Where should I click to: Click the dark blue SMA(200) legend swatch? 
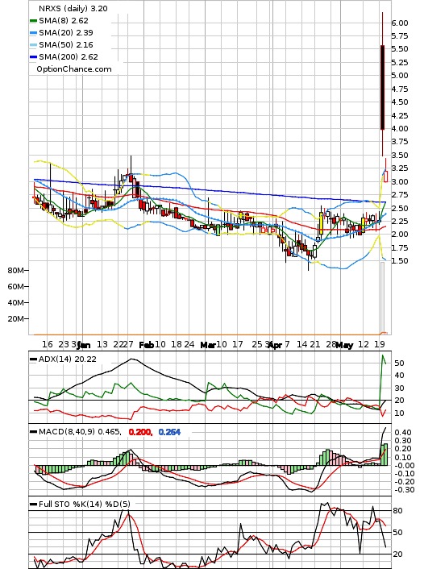pos(33,57)
